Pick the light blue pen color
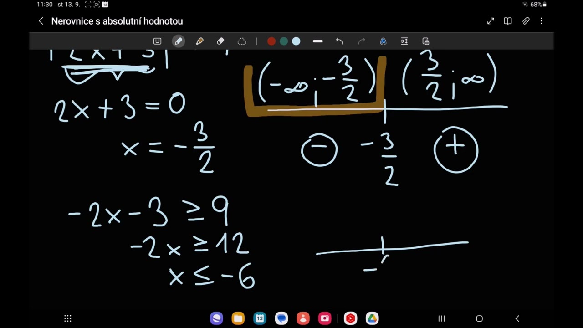 296,41
